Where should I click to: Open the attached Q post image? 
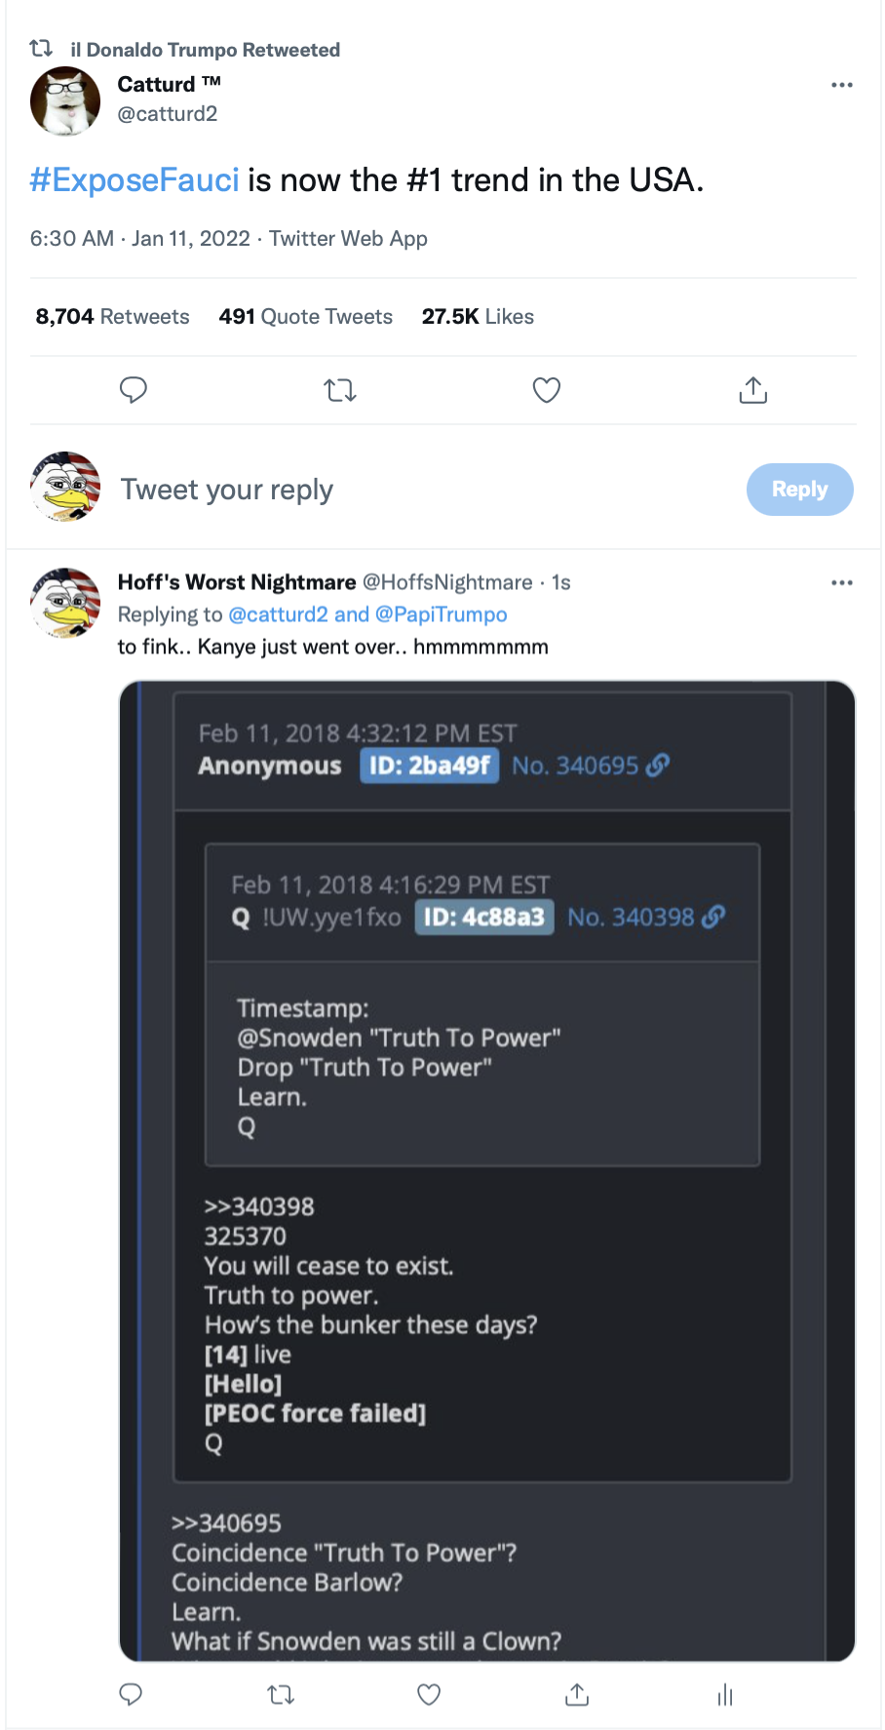(487, 1171)
